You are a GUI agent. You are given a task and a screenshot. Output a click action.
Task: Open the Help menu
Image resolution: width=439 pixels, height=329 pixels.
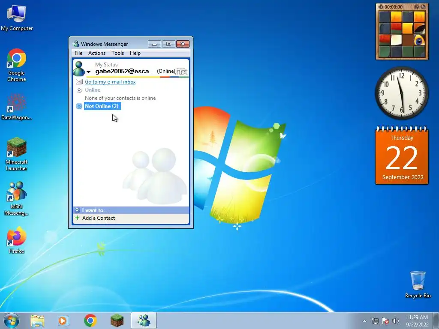click(135, 53)
